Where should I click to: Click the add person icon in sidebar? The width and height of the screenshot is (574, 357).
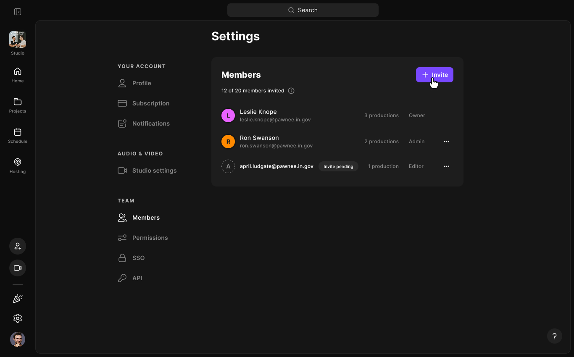[18, 246]
